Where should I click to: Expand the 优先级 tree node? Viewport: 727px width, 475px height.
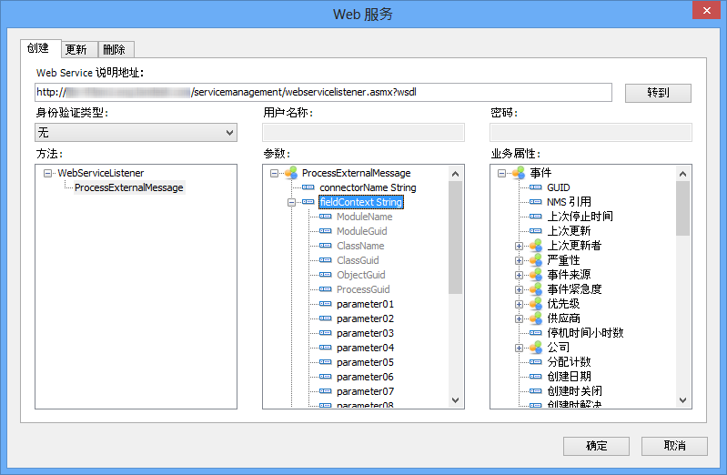(x=520, y=304)
